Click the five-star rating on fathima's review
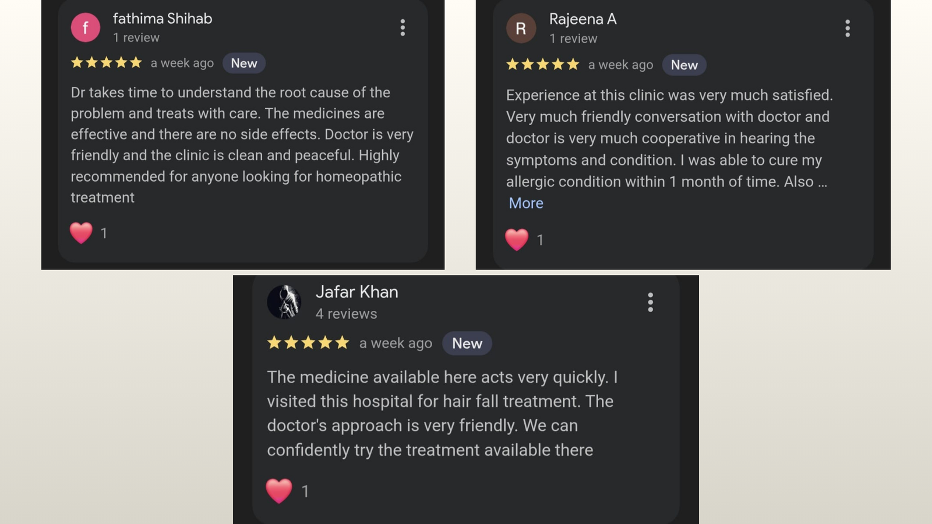 pos(106,63)
